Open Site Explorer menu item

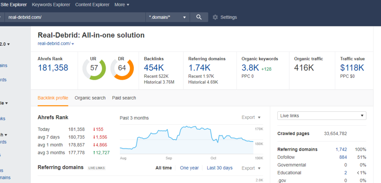tap(14, 4)
